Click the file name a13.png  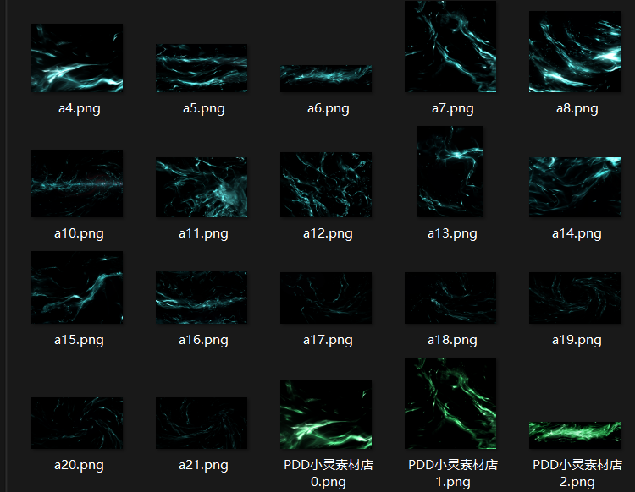(452, 233)
